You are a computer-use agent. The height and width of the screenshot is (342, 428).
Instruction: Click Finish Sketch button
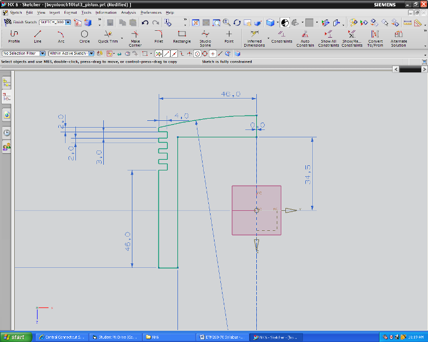tap(21, 23)
